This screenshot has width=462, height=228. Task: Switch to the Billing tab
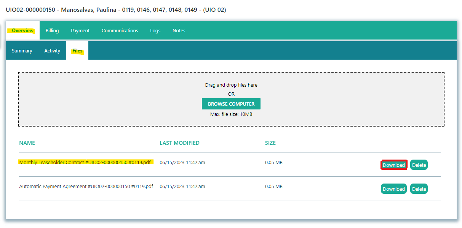pos(52,31)
